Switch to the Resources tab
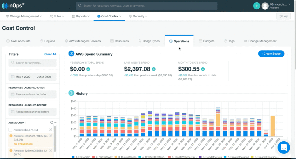The width and height of the screenshot is (296, 159). click(x=119, y=41)
